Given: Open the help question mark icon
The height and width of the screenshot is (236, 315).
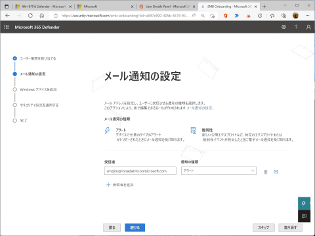Looking at the screenshot, I should pos(296,27).
